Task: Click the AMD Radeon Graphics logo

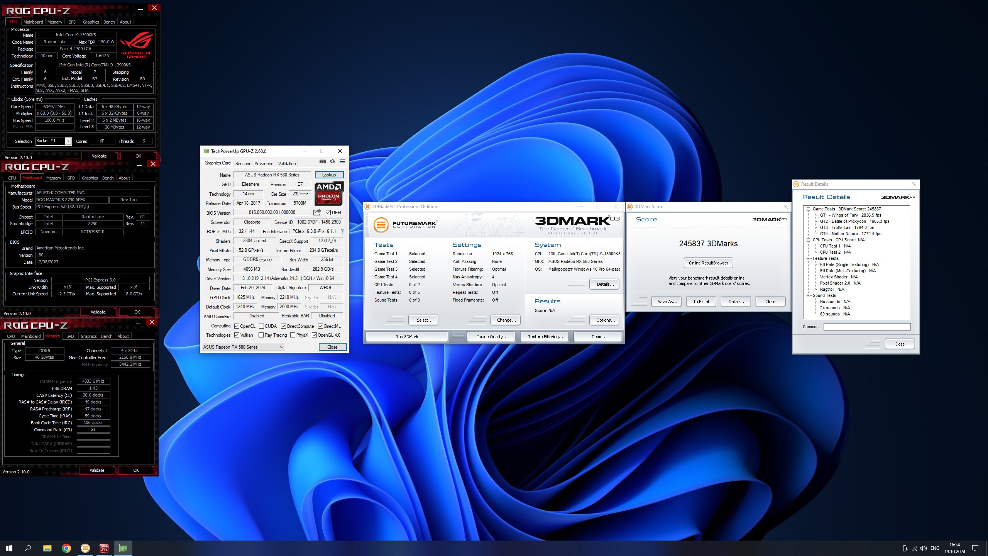Action: (x=329, y=193)
